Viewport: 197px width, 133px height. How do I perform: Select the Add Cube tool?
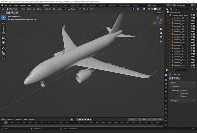tap(3, 58)
